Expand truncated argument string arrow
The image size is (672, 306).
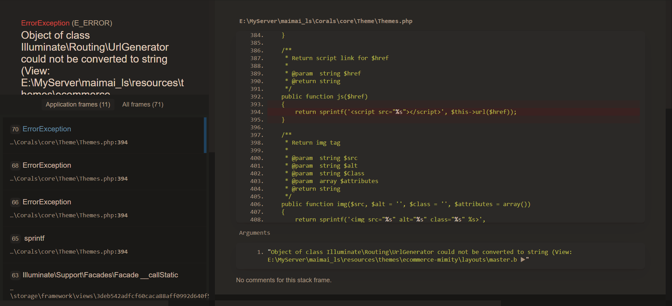(523, 260)
